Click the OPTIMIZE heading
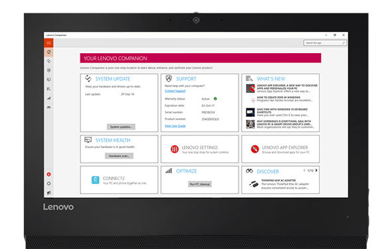This screenshot has width=392, height=249. [x=186, y=171]
